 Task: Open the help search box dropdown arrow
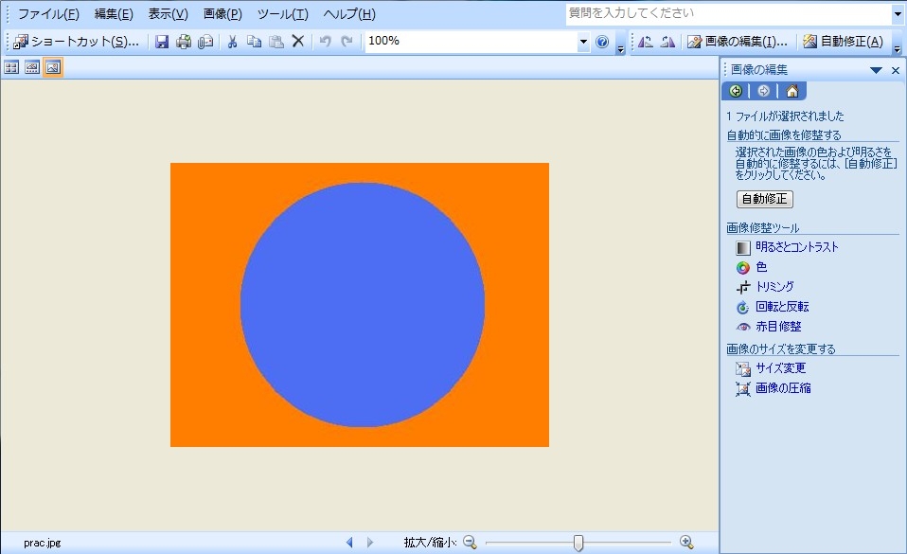[898, 14]
